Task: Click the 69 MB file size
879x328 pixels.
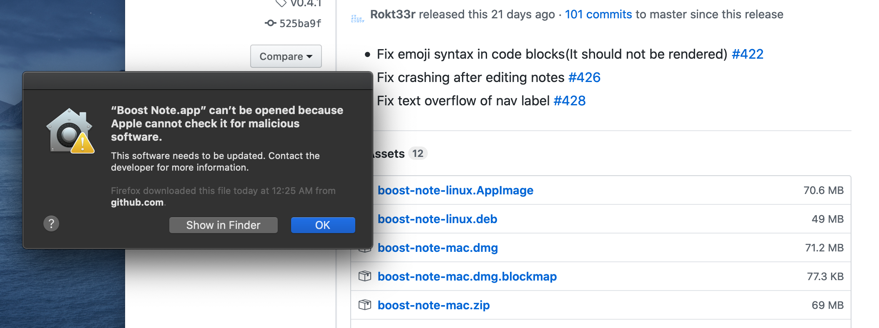Action: point(828,305)
